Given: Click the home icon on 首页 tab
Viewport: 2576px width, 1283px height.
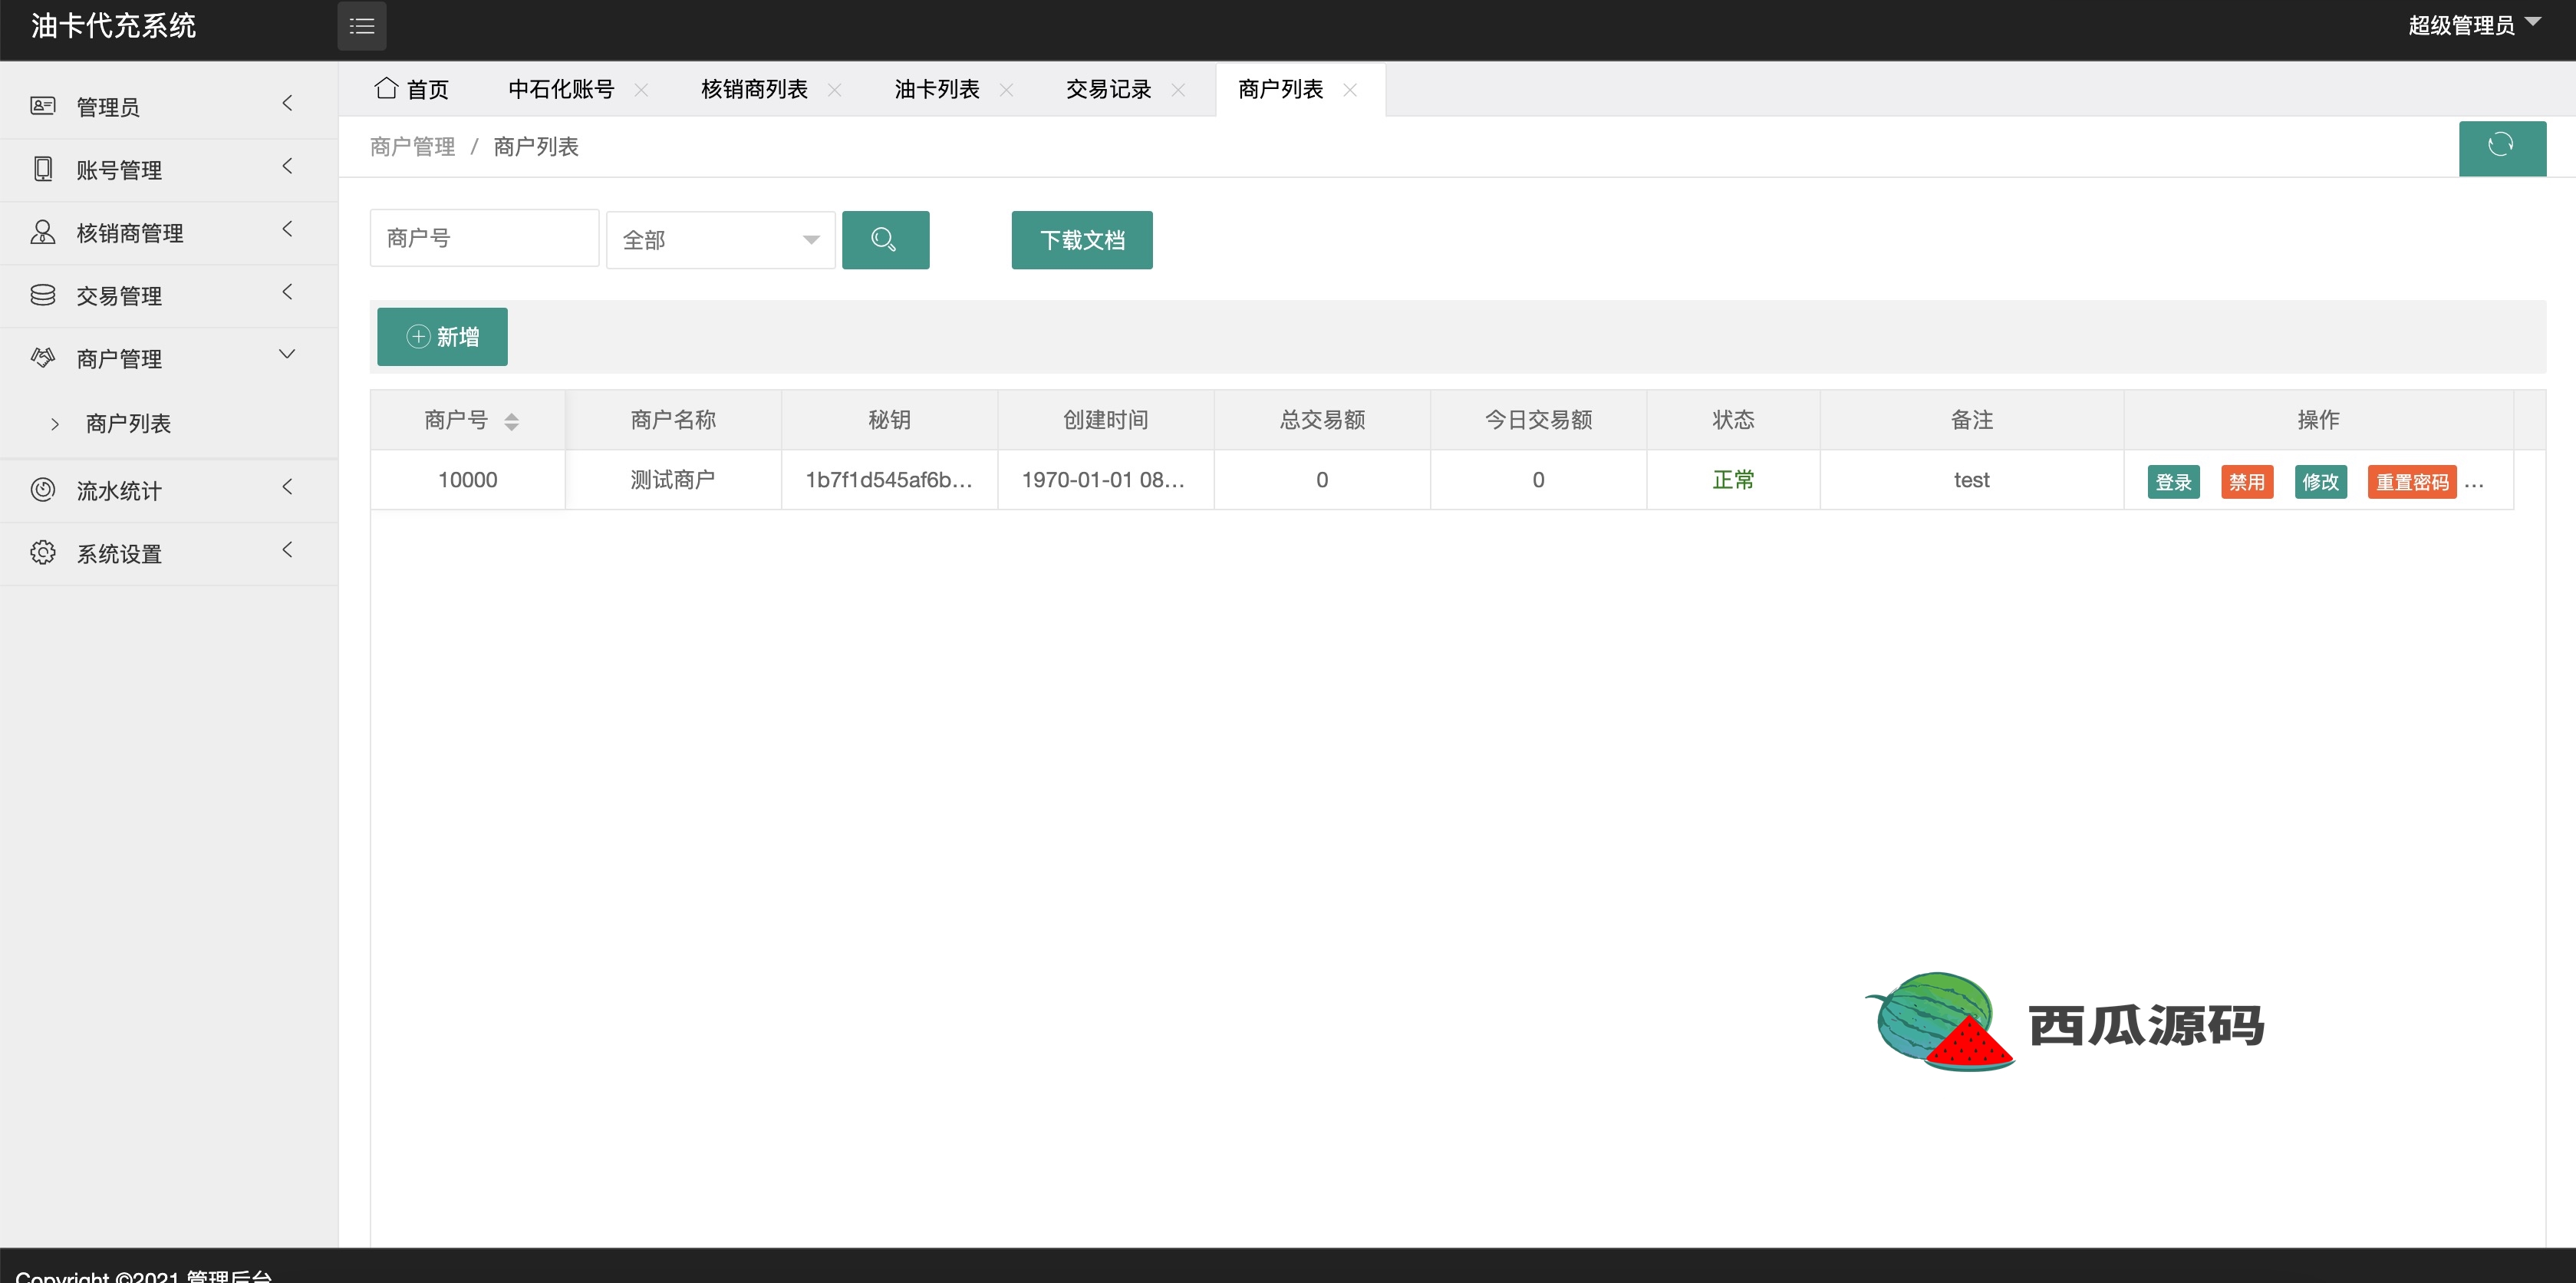Looking at the screenshot, I should (386, 88).
